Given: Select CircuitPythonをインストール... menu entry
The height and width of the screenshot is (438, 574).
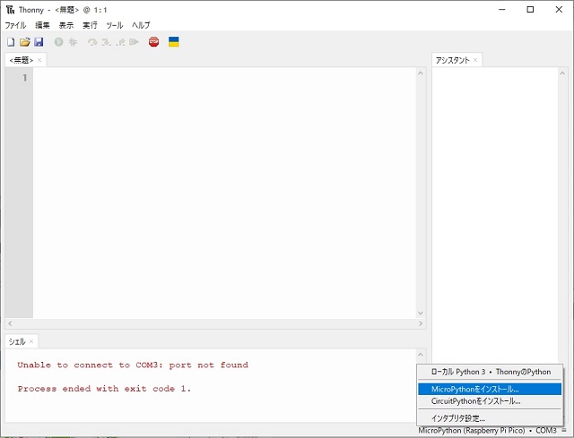Looking at the screenshot, I should tap(490, 401).
